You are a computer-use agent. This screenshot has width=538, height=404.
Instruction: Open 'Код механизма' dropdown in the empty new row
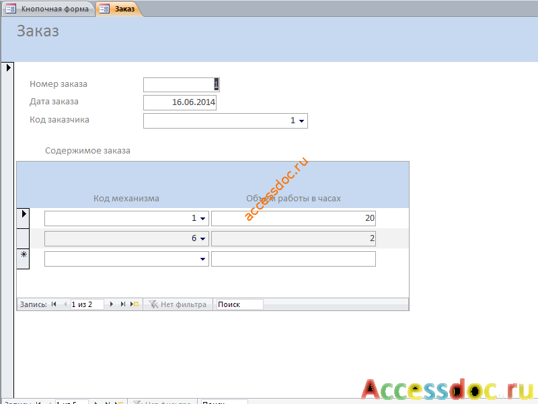[203, 259]
